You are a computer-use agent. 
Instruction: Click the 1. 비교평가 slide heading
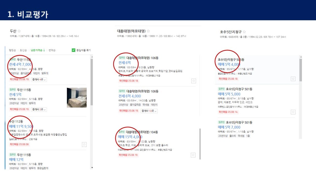28,15
